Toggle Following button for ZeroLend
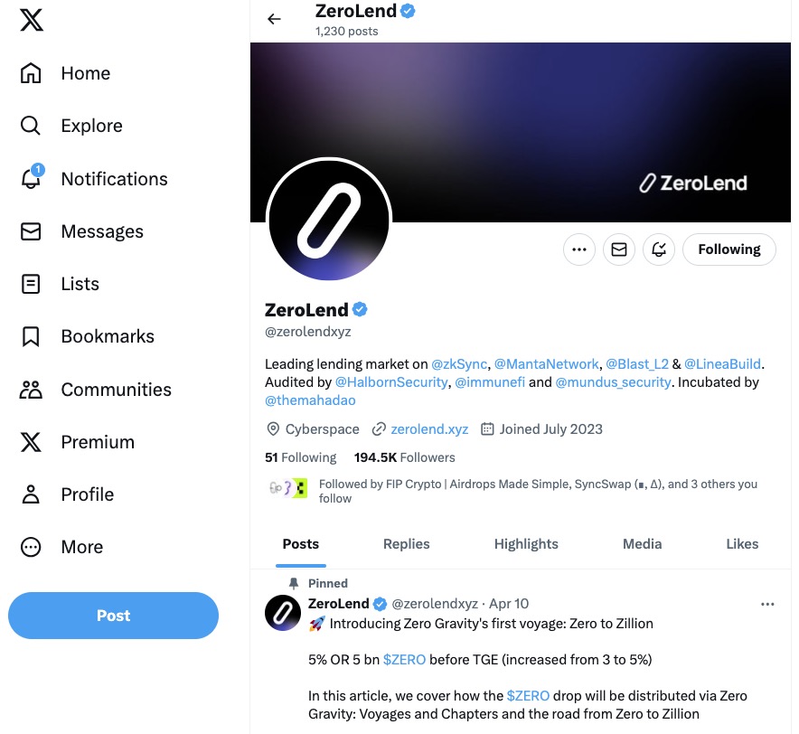This screenshot has width=799, height=734. click(728, 249)
